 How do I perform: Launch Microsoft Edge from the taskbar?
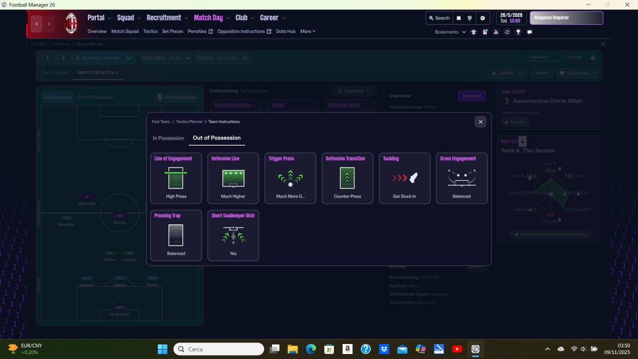(x=311, y=349)
